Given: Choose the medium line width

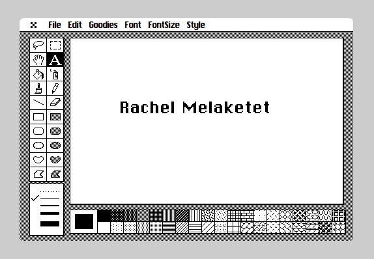Looking at the screenshot, I should coord(50,206).
